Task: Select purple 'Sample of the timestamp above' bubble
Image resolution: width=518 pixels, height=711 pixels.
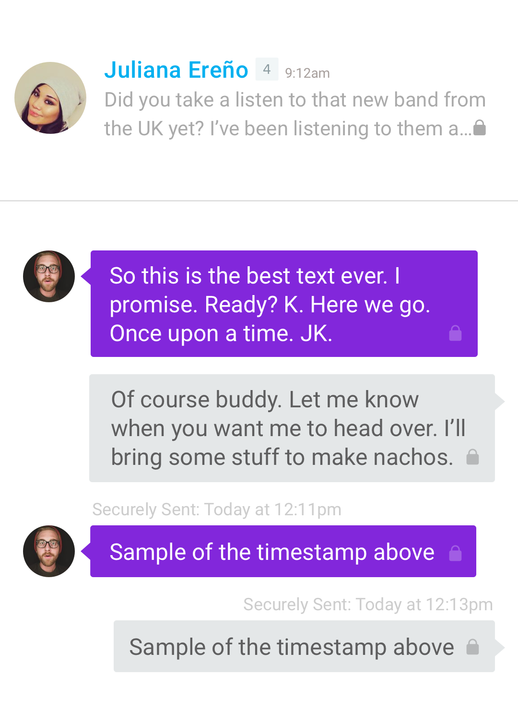Action: (283, 551)
